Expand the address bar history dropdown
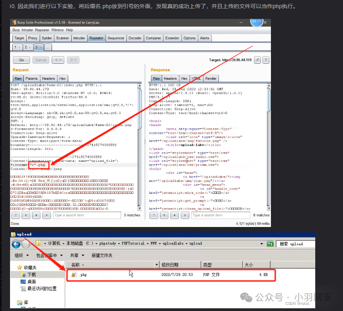This screenshot has width=343, height=311. [262, 244]
